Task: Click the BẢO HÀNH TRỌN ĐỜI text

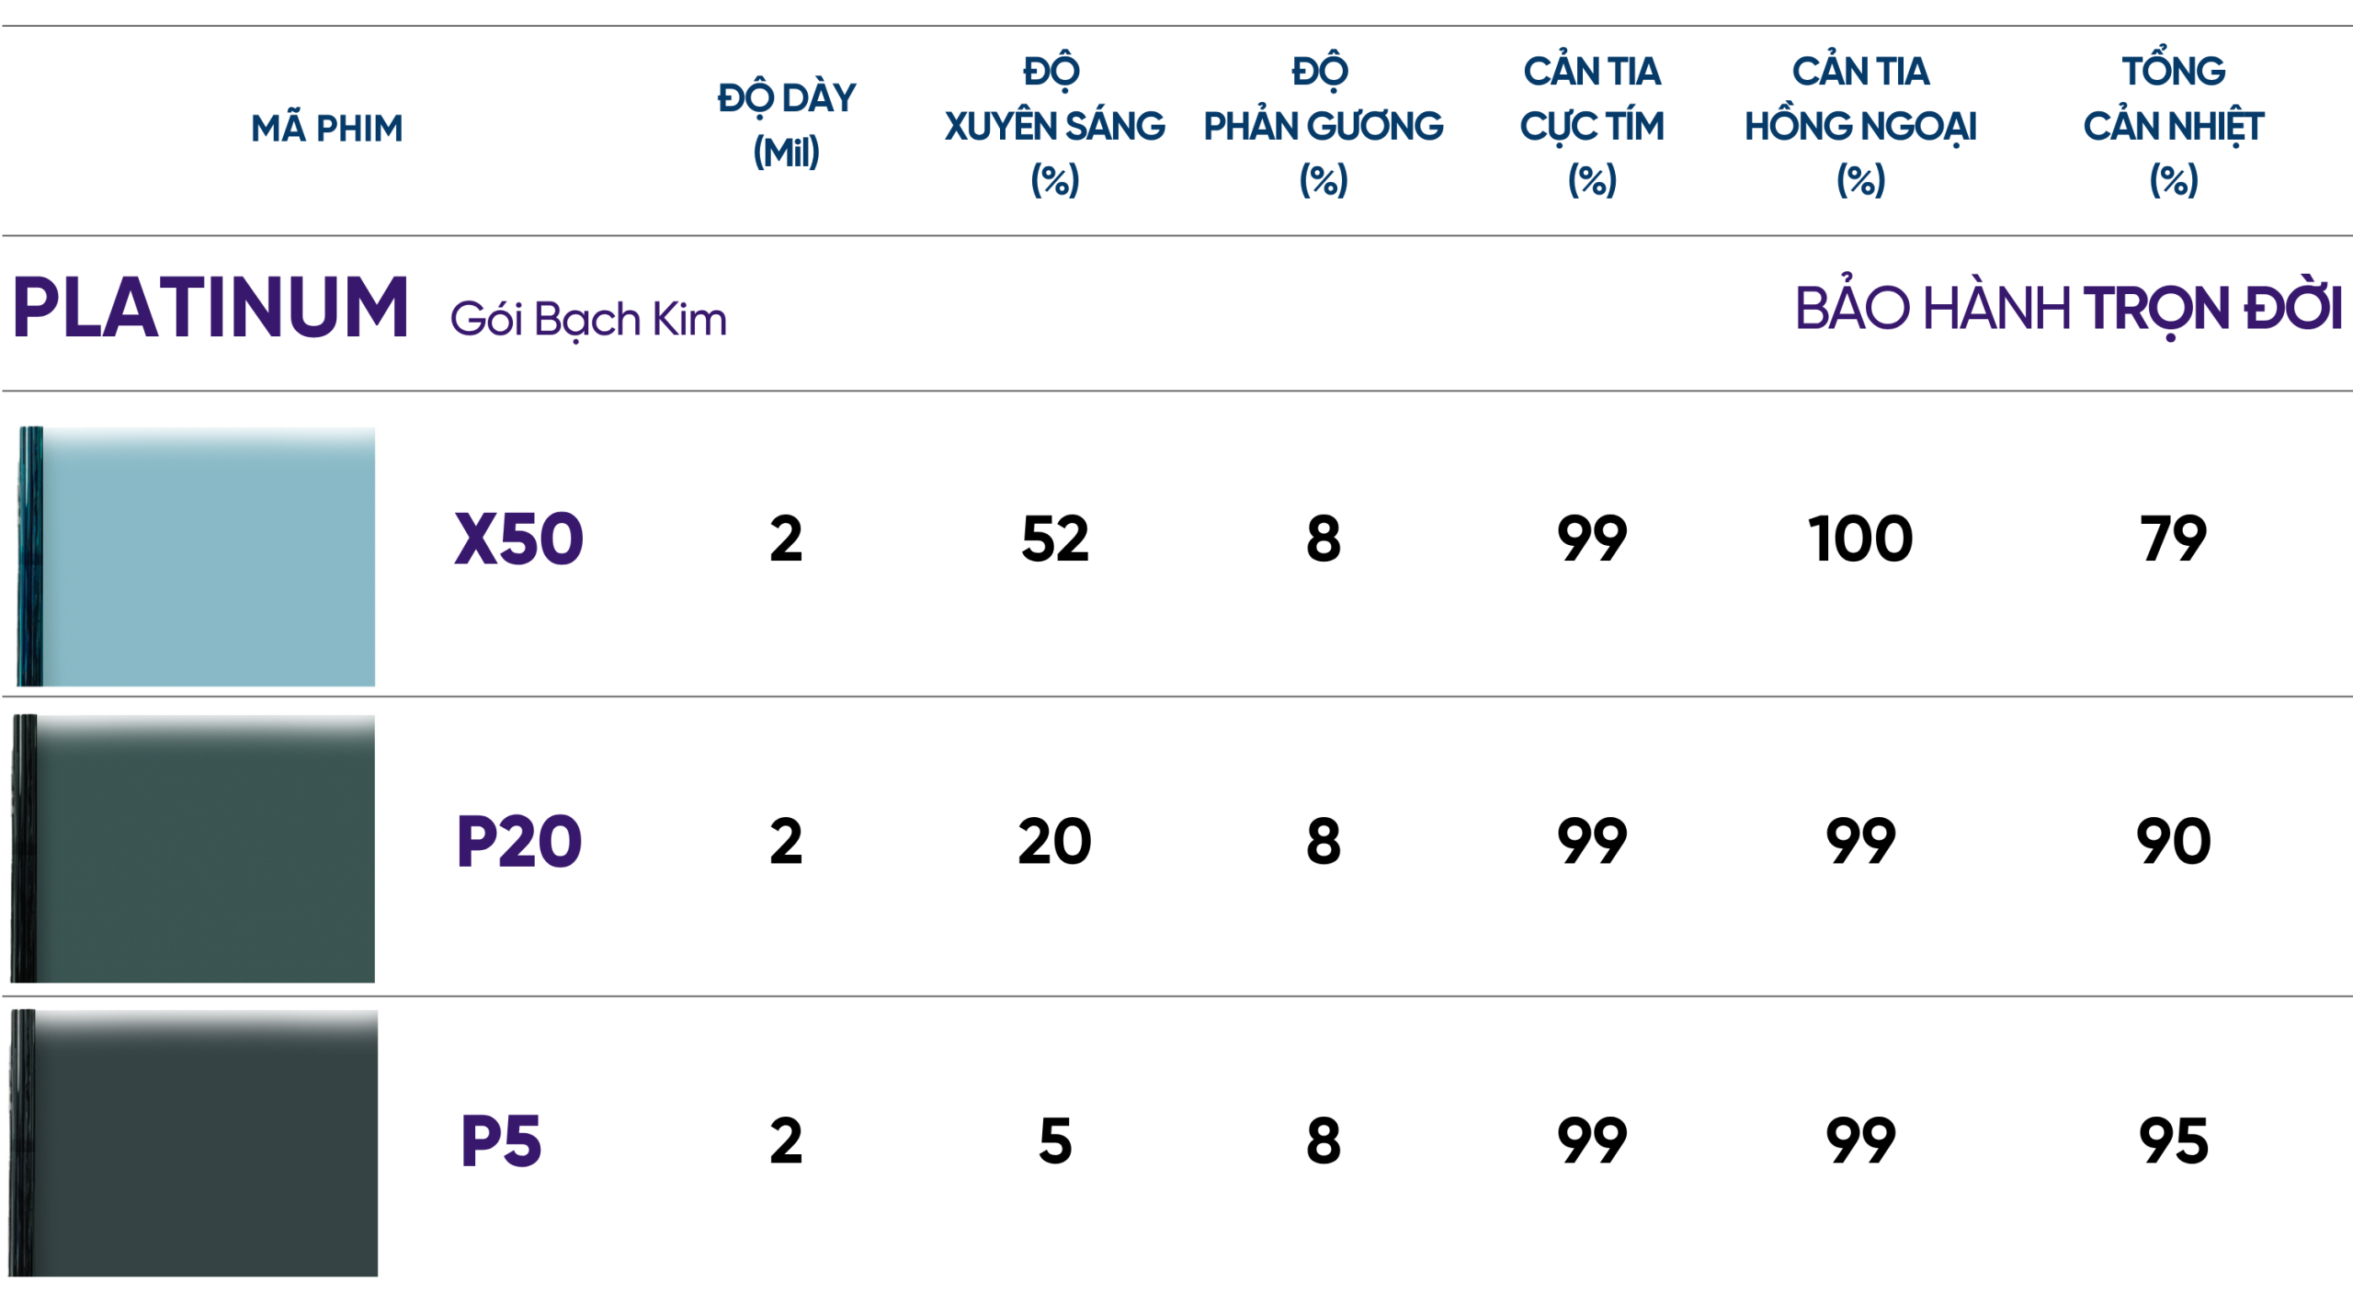Action: (2068, 309)
